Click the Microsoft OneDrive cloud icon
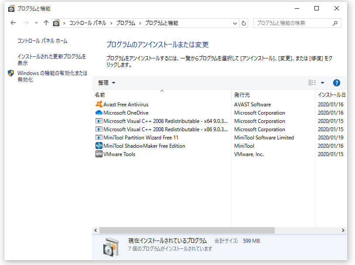The width and height of the screenshot is (355, 265). point(99,112)
